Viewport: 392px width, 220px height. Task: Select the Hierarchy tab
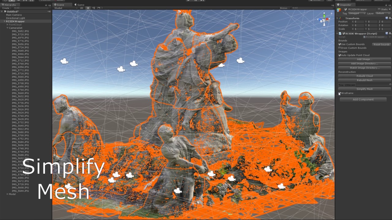point(10,5)
